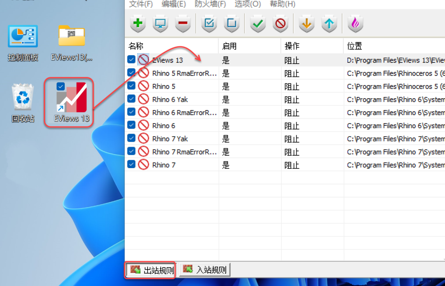The width and height of the screenshot is (445, 286).
Task: Click the red minus delete rule icon
Action: [183, 23]
